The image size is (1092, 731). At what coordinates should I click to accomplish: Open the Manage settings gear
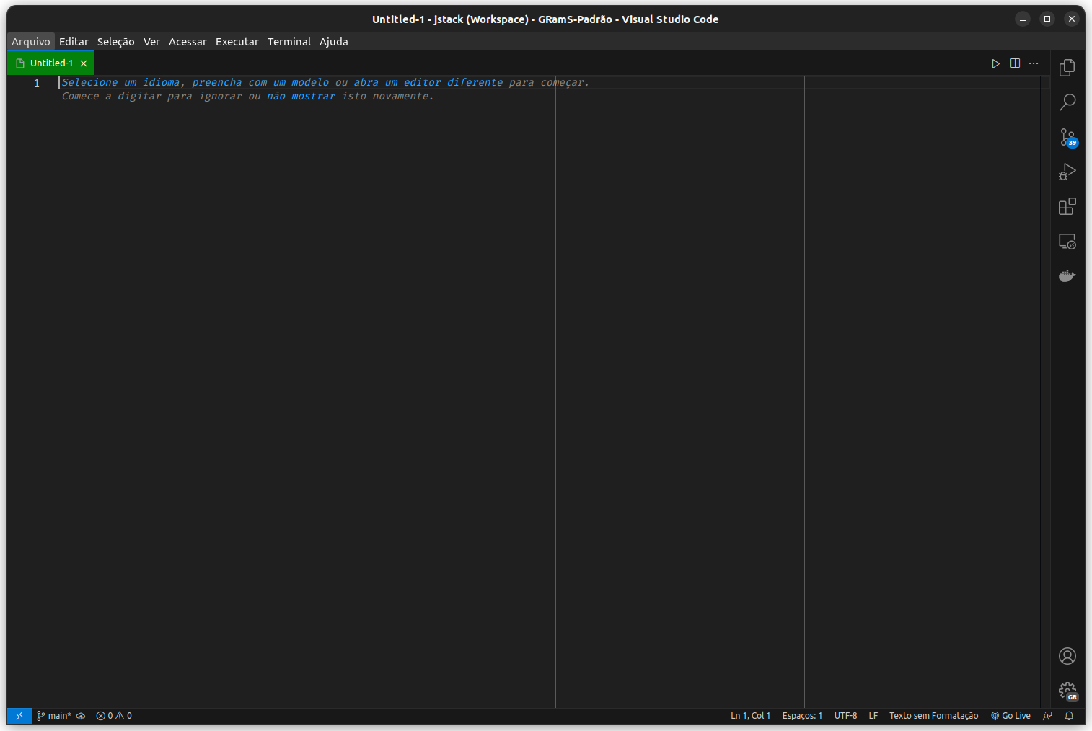[x=1067, y=690]
